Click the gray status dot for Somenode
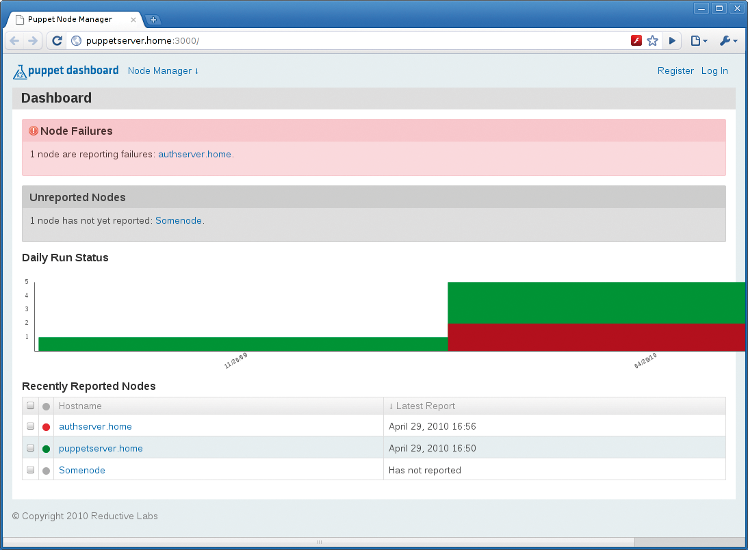The height and width of the screenshot is (550, 748). pos(47,471)
